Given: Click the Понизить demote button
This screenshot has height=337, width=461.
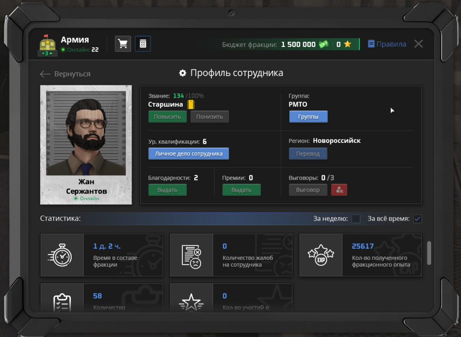Looking at the screenshot, I should [x=210, y=116].
